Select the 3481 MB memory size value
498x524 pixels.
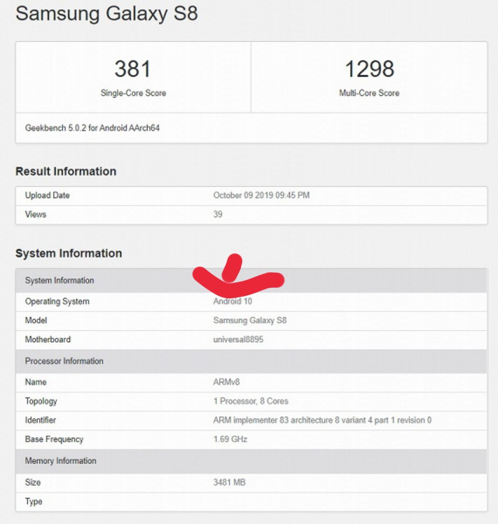(229, 482)
